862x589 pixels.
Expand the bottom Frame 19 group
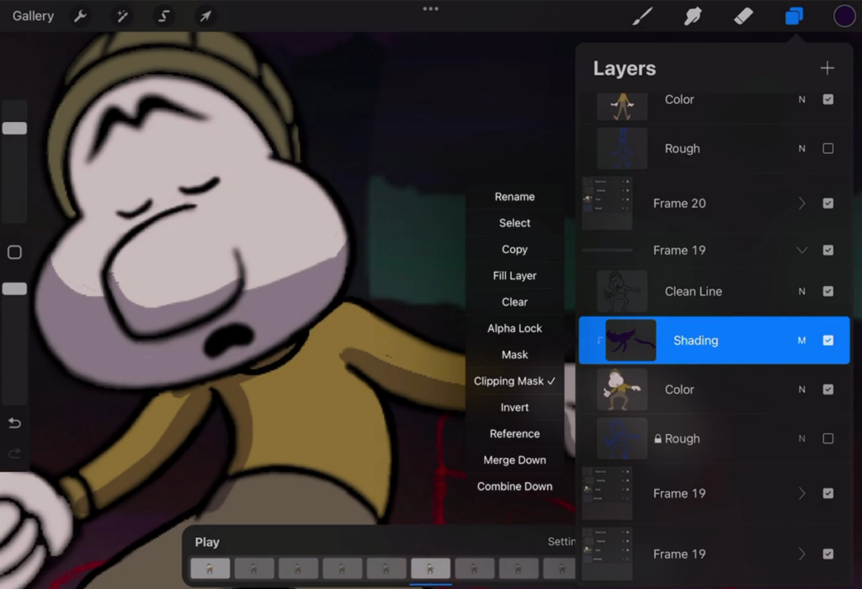801,554
